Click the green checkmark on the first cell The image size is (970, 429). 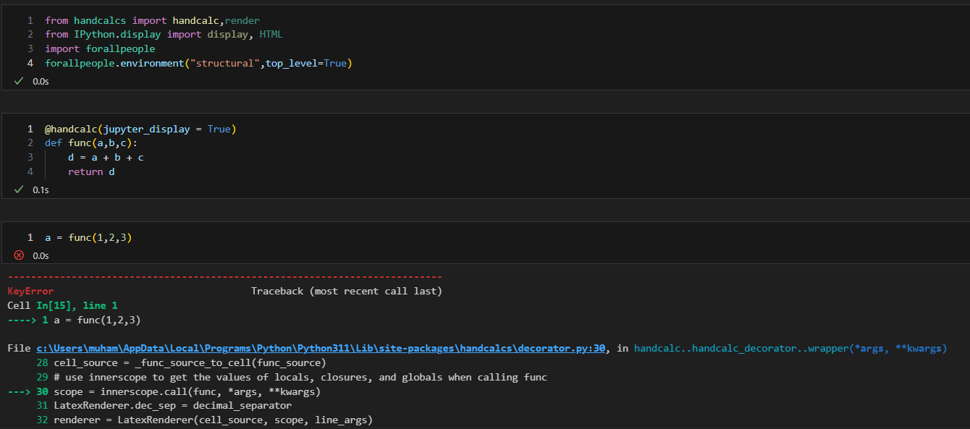[x=19, y=81]
